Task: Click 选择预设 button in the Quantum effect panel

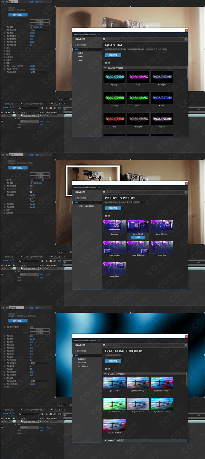Action: [x=40, y=21]
